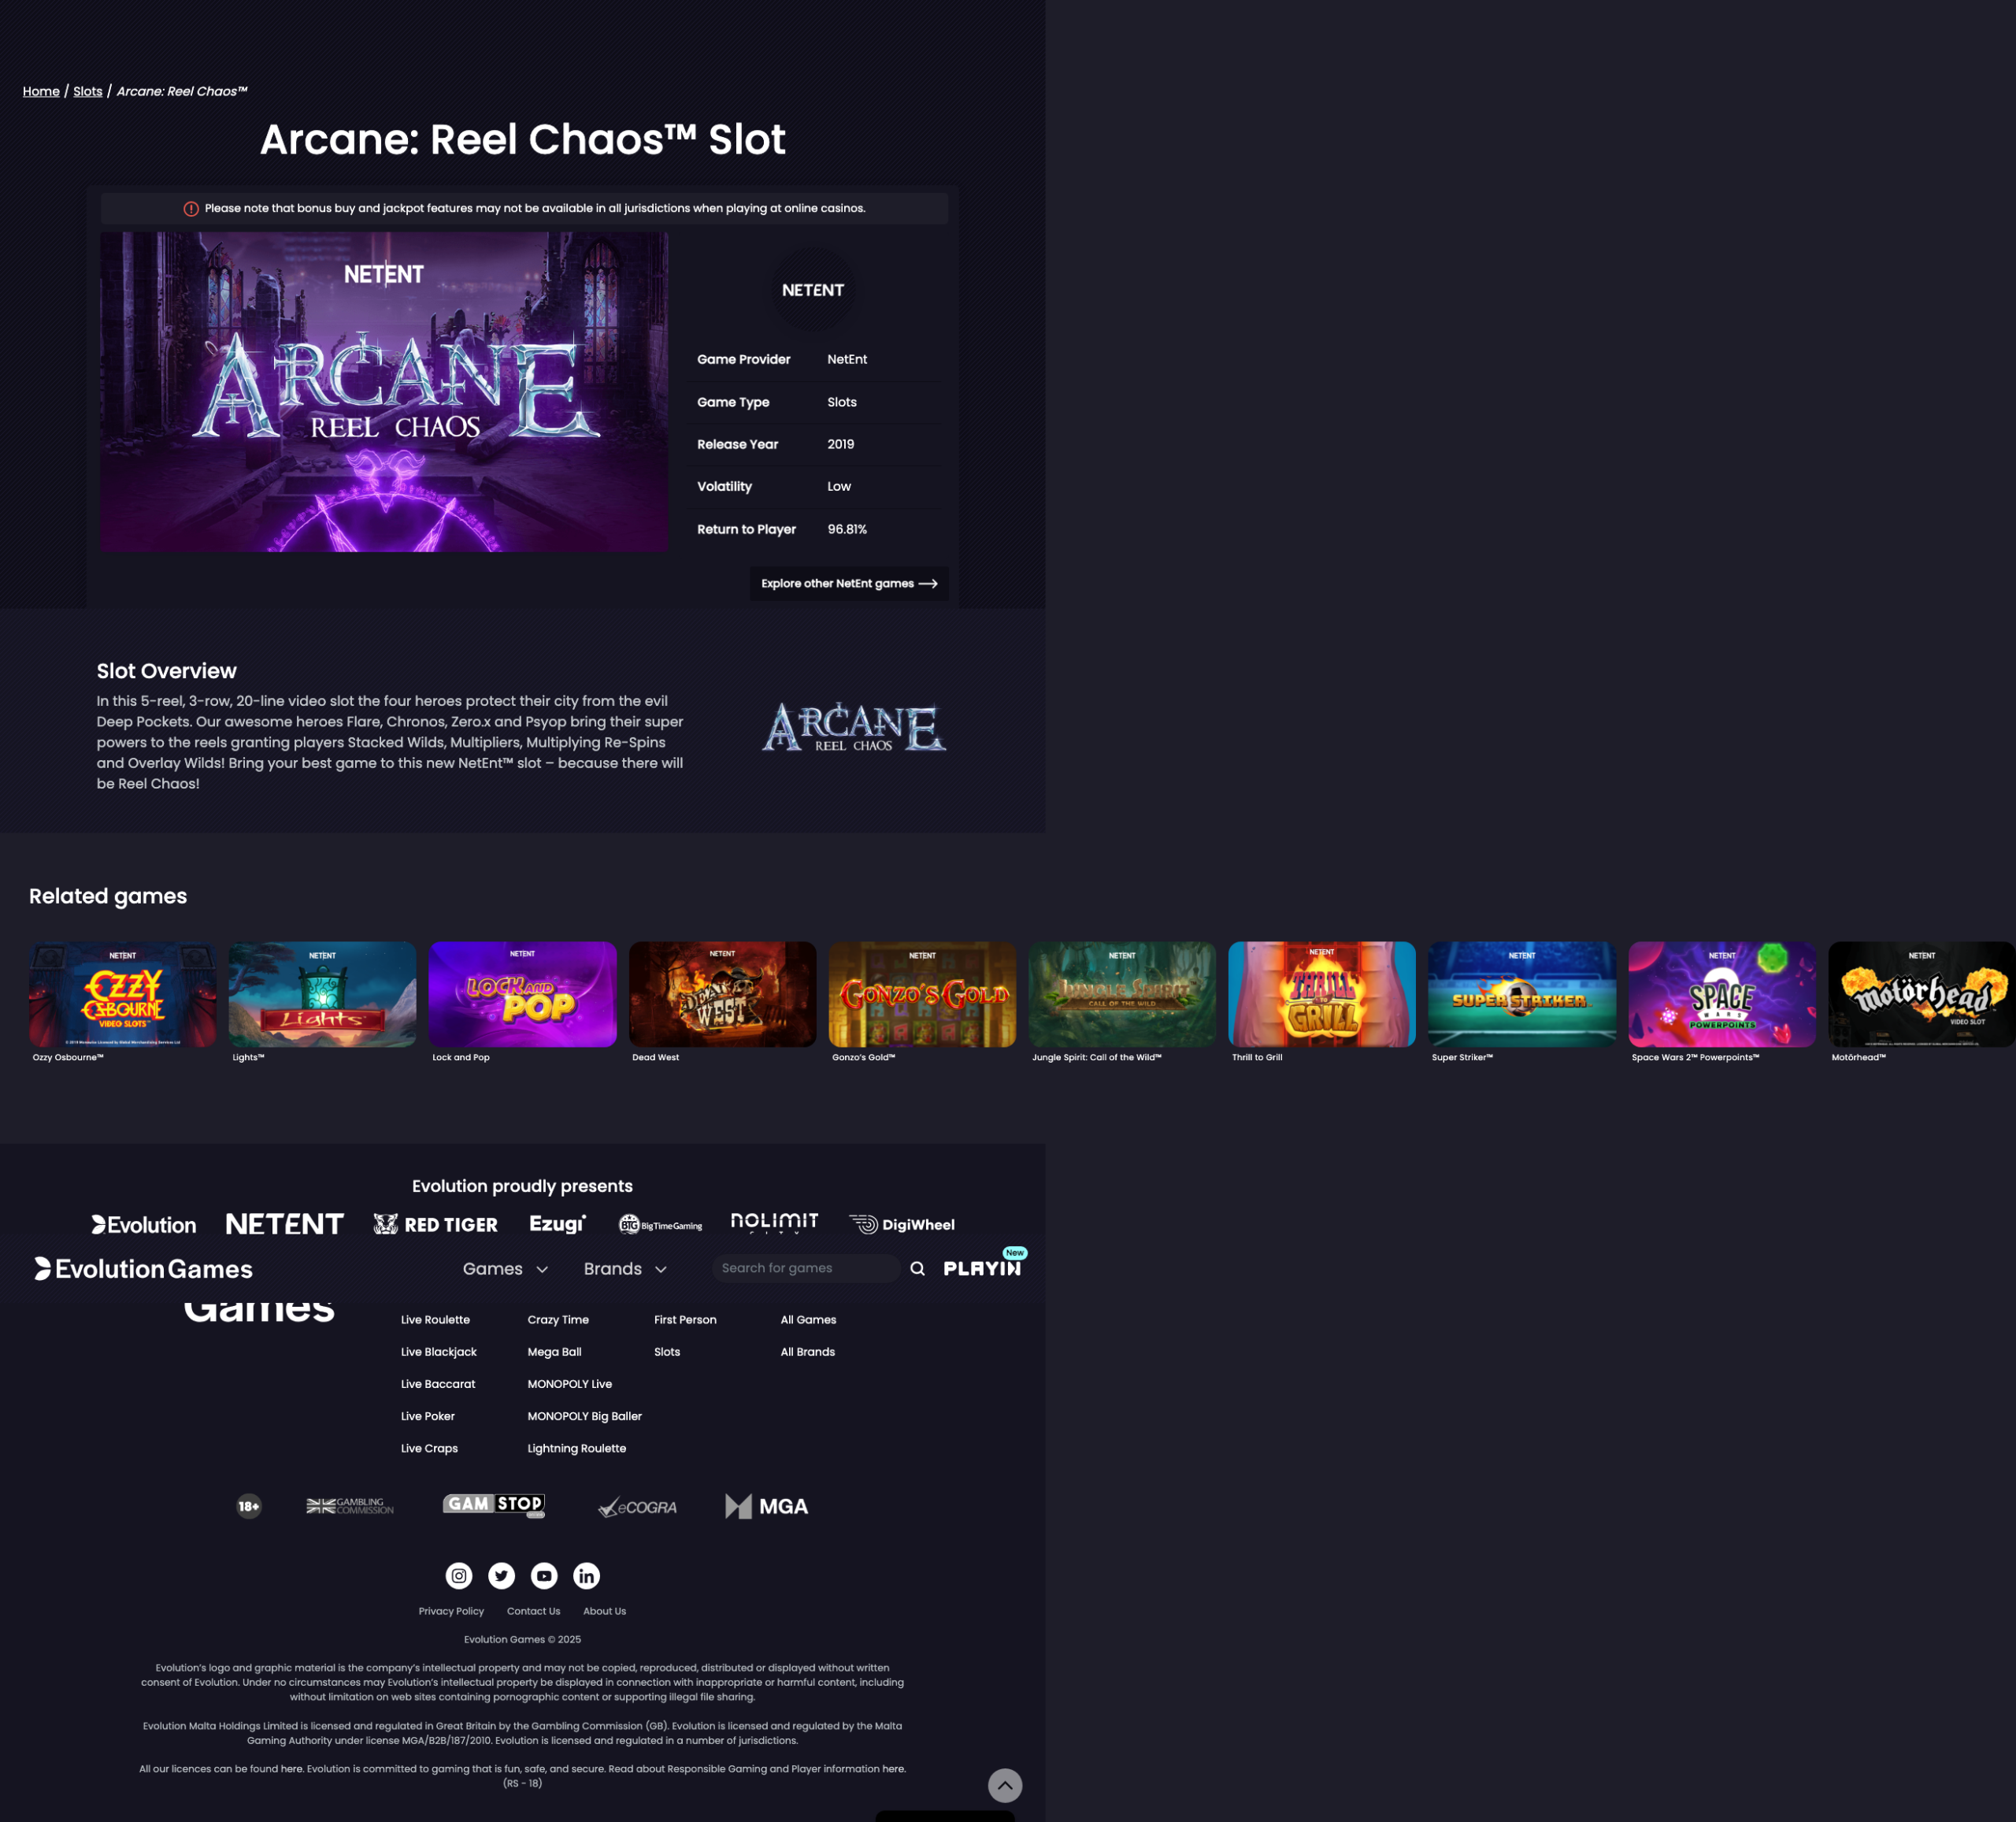Open the Gonzo's Gold game thumbnail
Viewport: 2016px width, 1822px height.
point(922,993)
